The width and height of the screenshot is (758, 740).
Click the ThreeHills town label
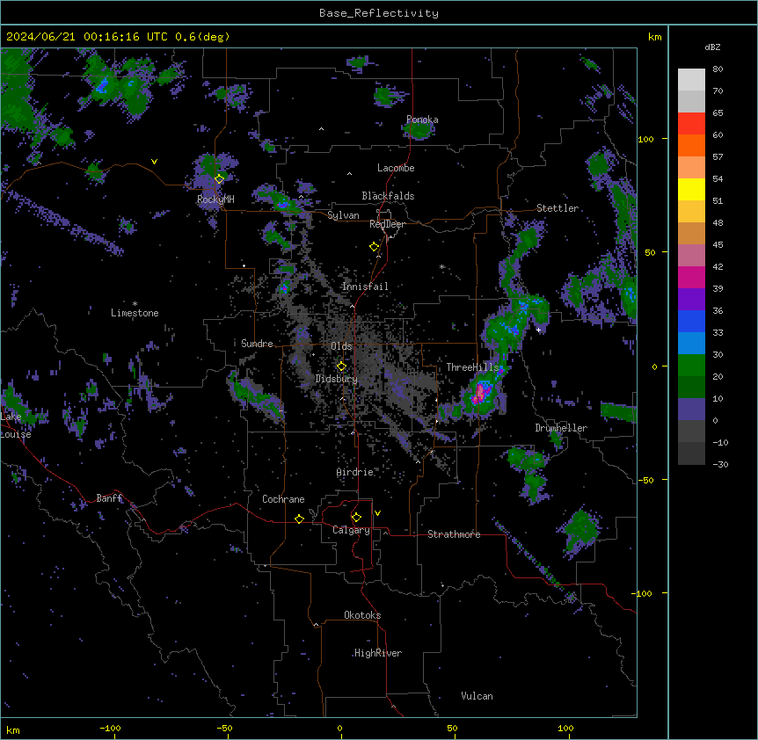tap(472, 367)
